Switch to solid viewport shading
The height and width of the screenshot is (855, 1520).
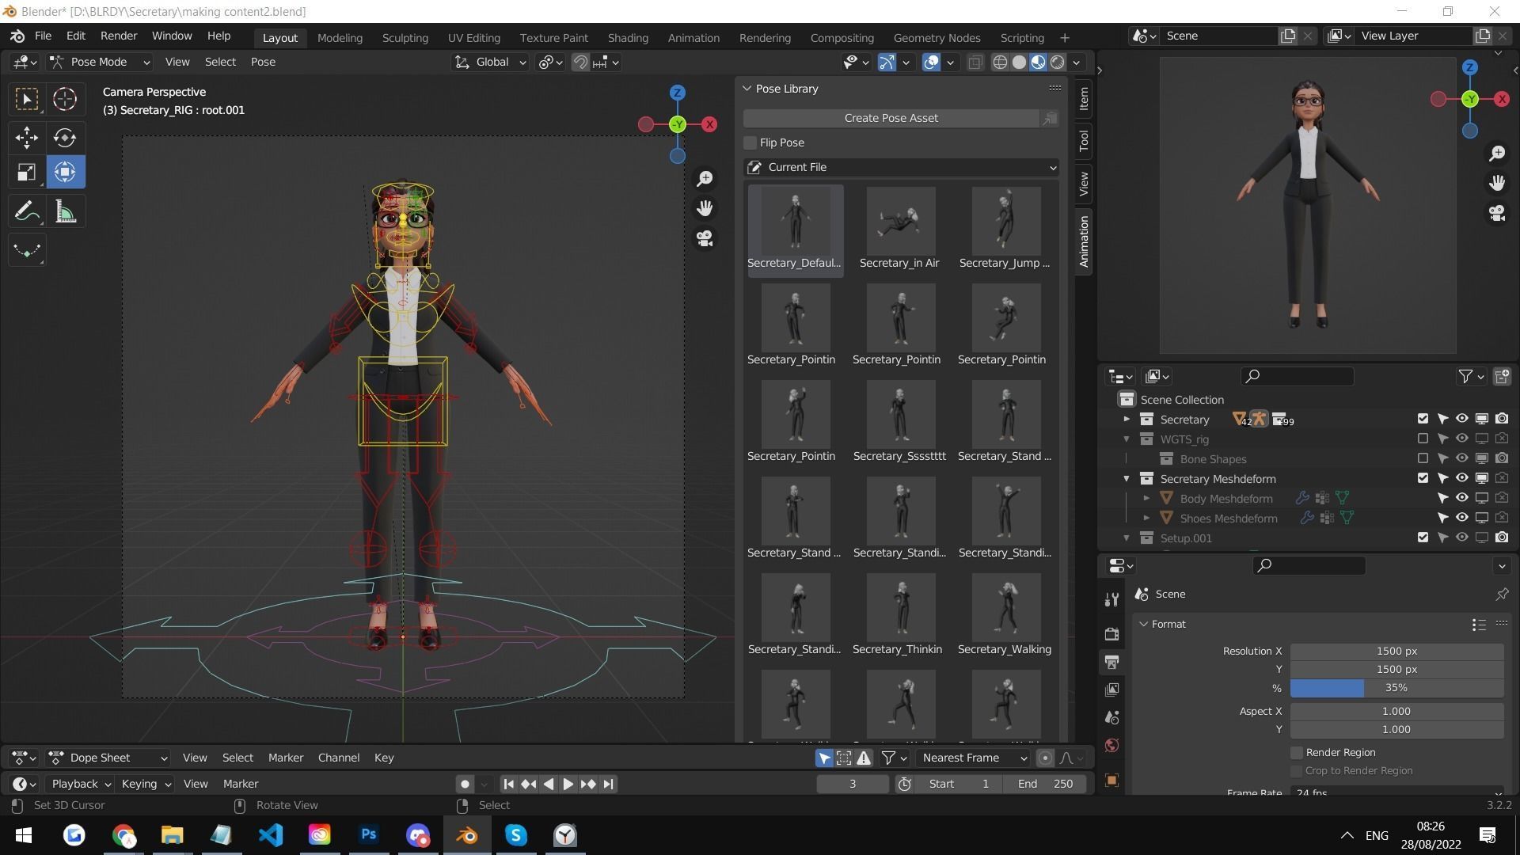coord(1019,62)
